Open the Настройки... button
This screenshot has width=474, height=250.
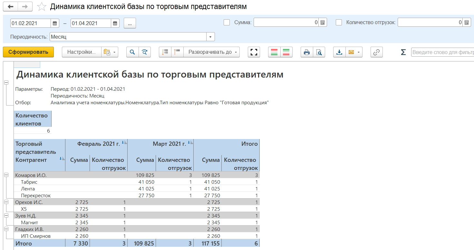pyautogui.click(x=82, y=52)
